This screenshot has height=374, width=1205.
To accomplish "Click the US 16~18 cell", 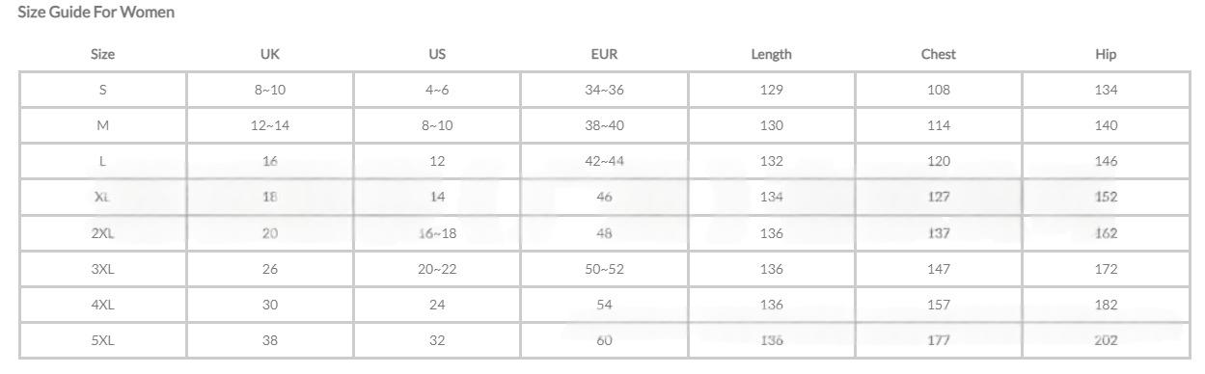I will click(437, 232).
